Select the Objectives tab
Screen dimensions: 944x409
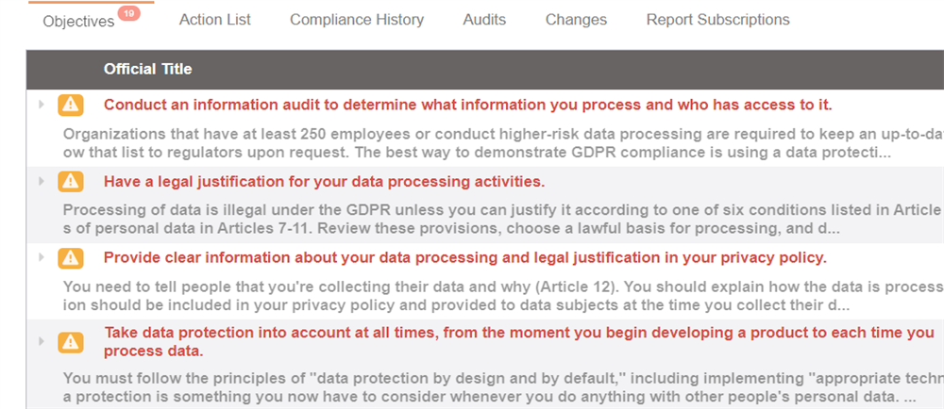point(78,21)
